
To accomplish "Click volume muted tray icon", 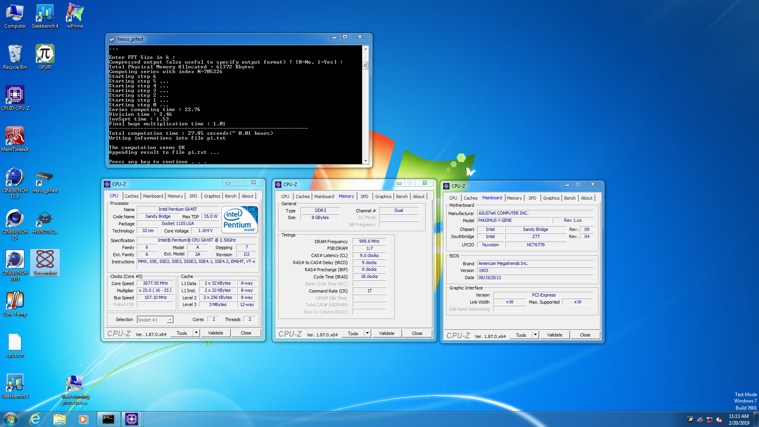I will tap(719, 419).
